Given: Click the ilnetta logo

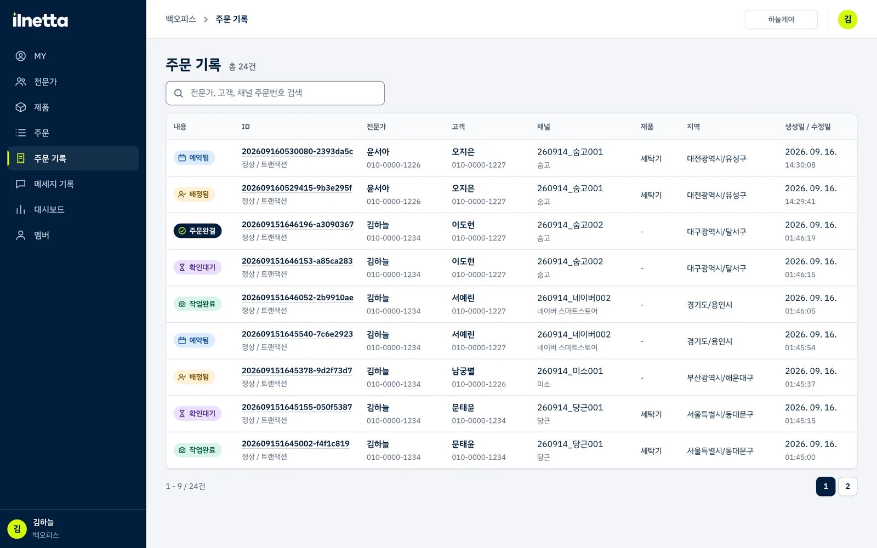Looking at the screenshot, I should point(40,20).
